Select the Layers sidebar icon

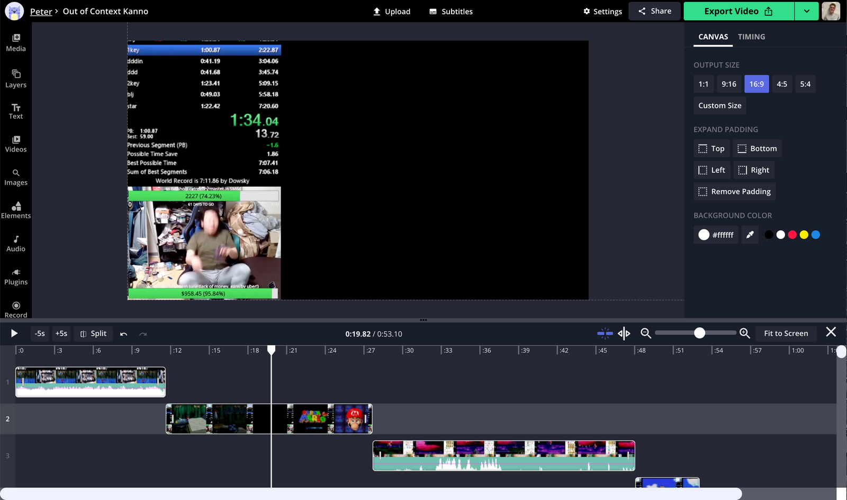15,77
